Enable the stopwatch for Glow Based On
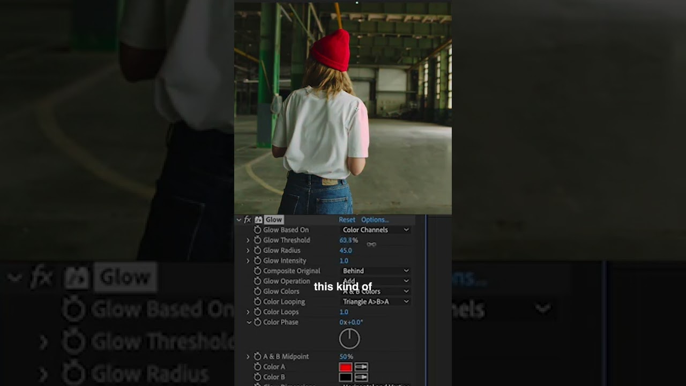 (x=257, y=230)
